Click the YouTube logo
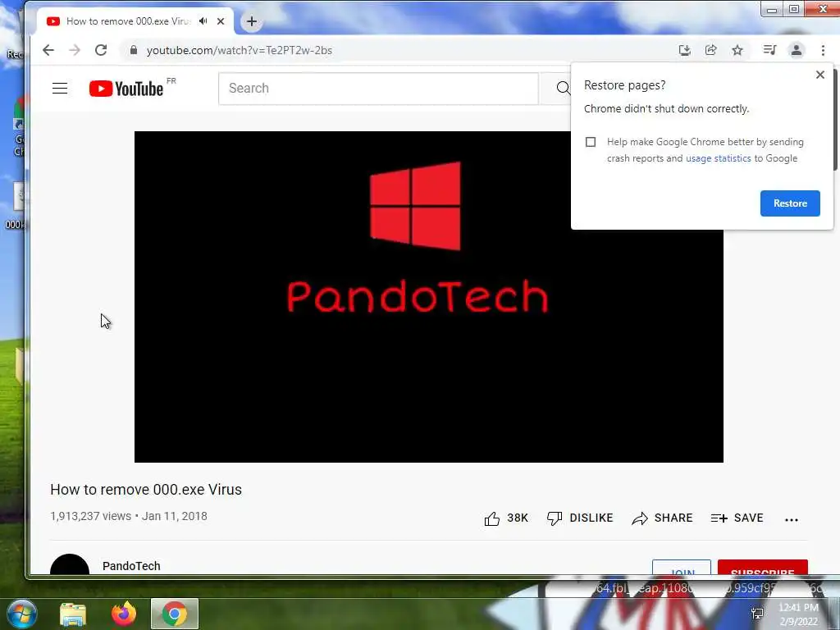Viewport: 840px width, 630px height. click(126, 89)
